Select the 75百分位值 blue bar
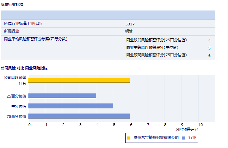 point(79,116)
